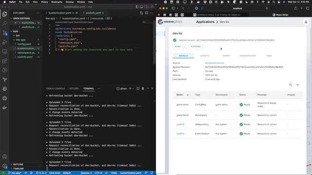This screenshot has width=312, height=175.
Task: Open a new Safari tab with plus
Action: point(301,8)
